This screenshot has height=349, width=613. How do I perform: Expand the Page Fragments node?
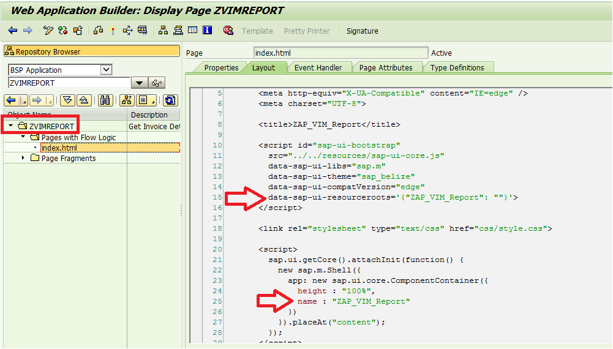click(23, 158)
